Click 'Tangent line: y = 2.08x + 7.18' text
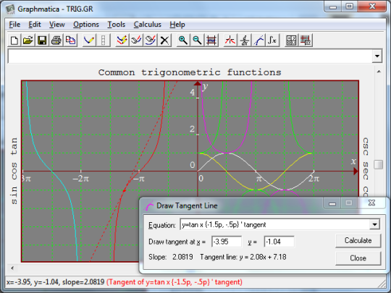The width and height of the screenshot is (391, 293). [x=243, y=257]
